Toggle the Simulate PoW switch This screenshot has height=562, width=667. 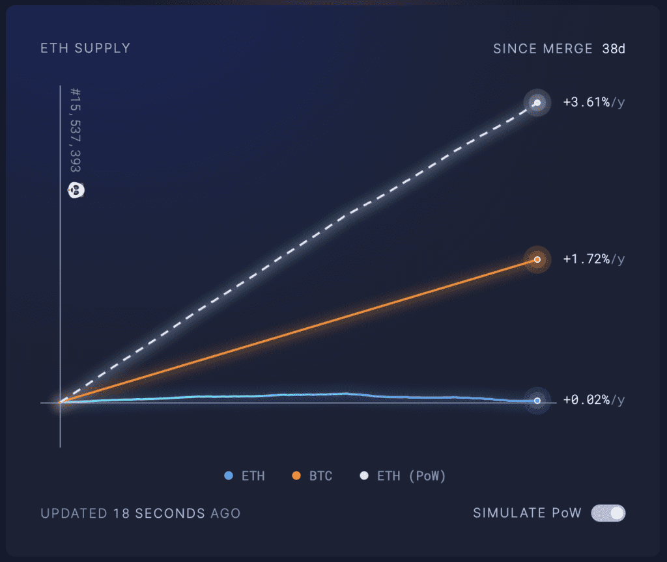tap(608, 513)
